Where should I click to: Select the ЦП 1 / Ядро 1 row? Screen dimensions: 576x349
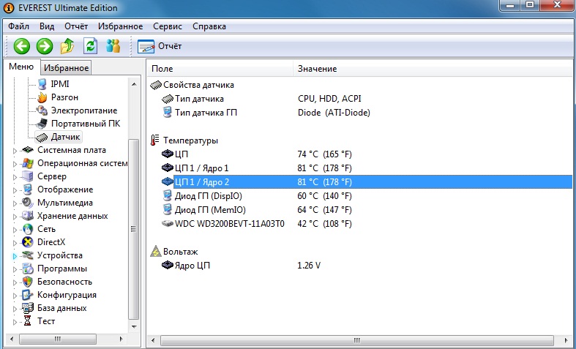[x=360, y=168]
